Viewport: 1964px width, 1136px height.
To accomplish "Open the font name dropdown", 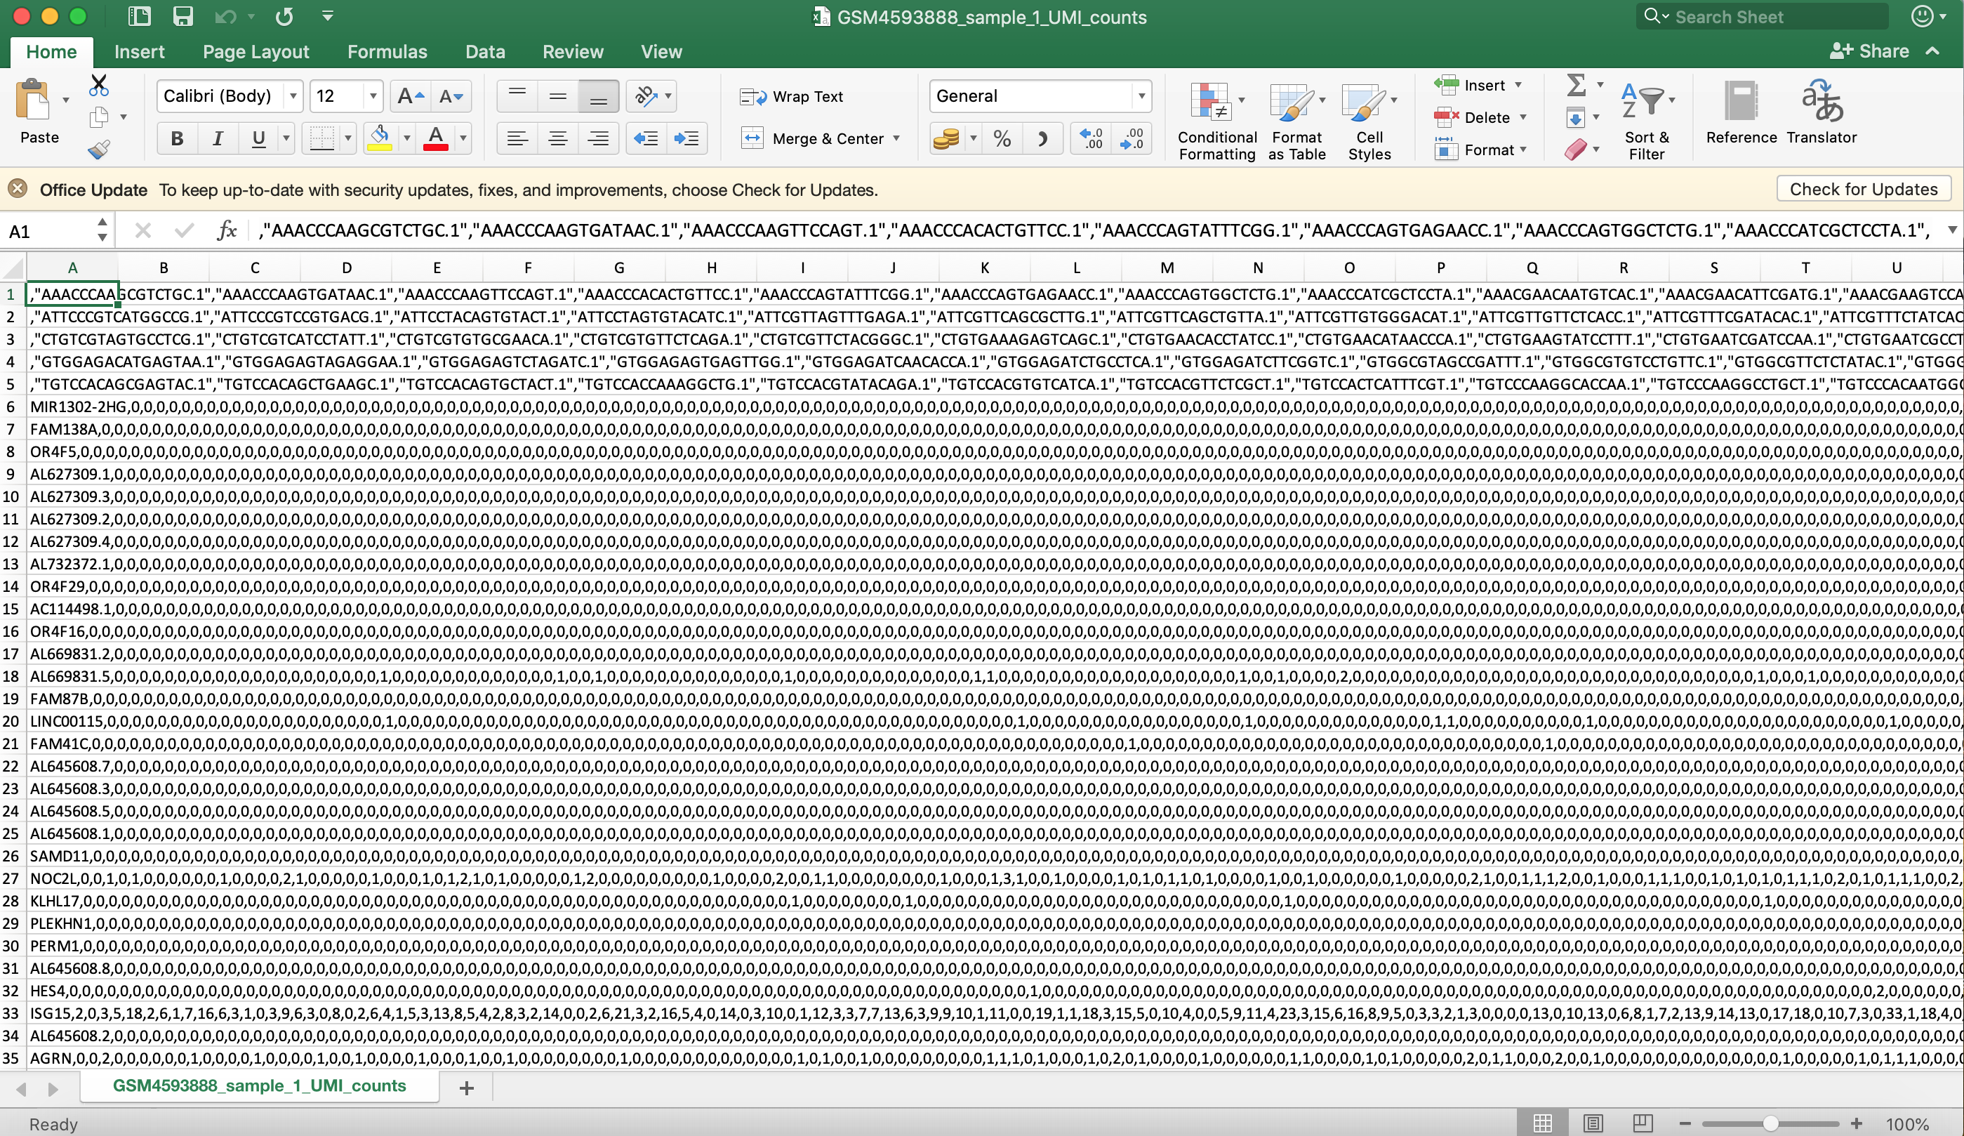I will click(293, 96).
